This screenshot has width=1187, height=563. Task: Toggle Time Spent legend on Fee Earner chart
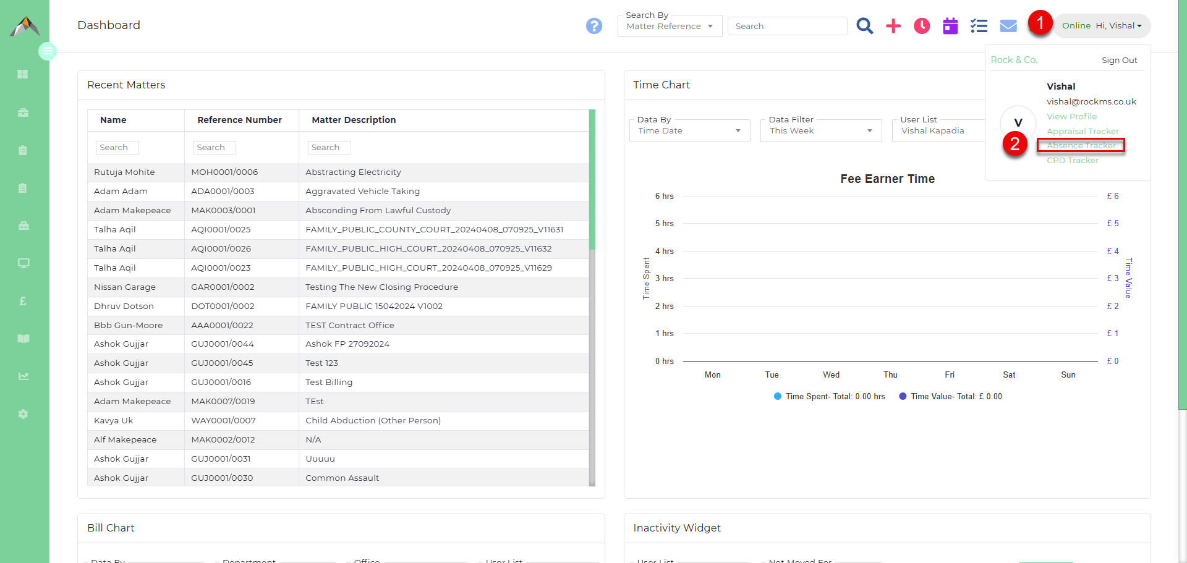pyautogui.click(x=829, y=396)
